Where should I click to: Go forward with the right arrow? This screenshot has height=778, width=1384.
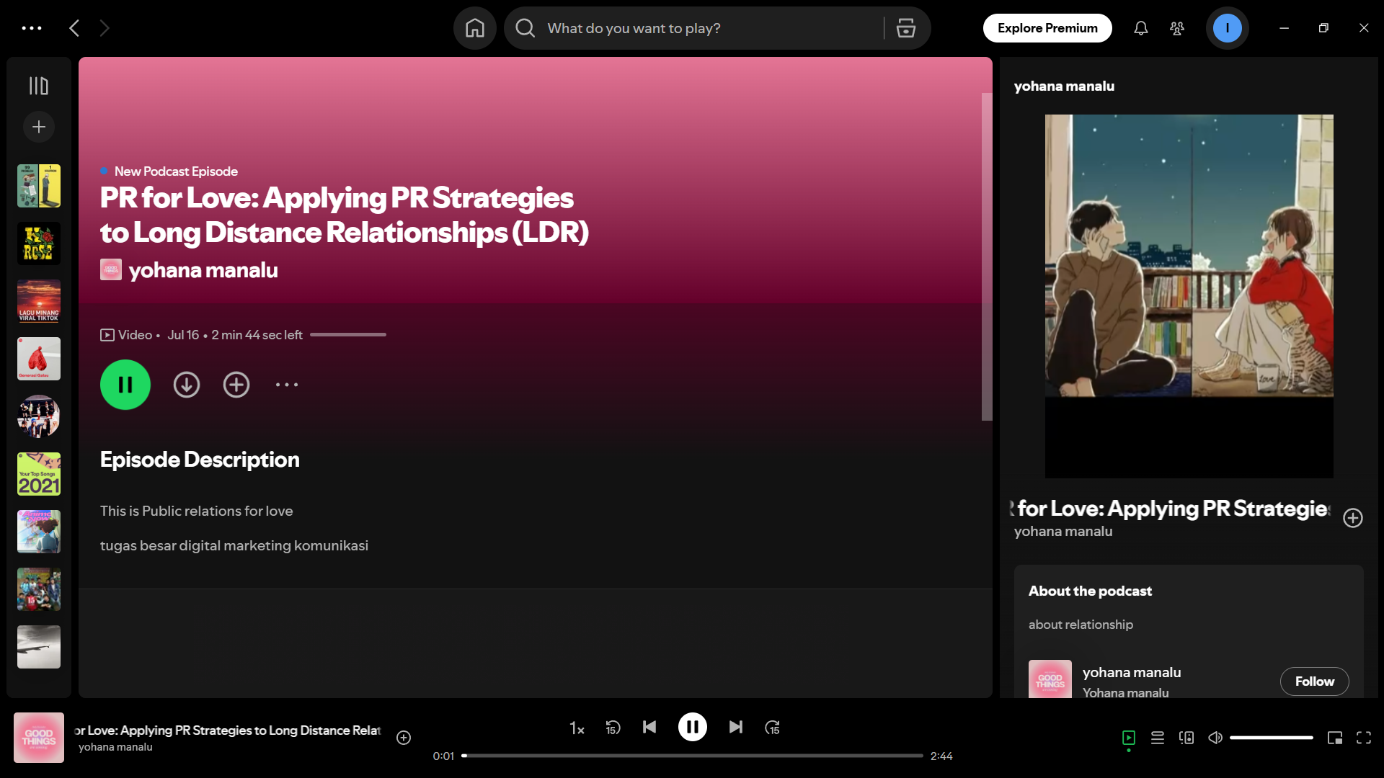click(105, 28)
